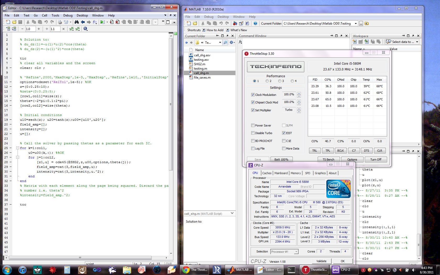Open Run button dropdown arrow in Editor
Image resolution: width=440 pixels, height=275 pixels.
click(x=107, y=22)
